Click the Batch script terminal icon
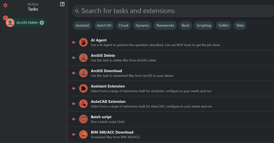 click(x=83, y=119)
